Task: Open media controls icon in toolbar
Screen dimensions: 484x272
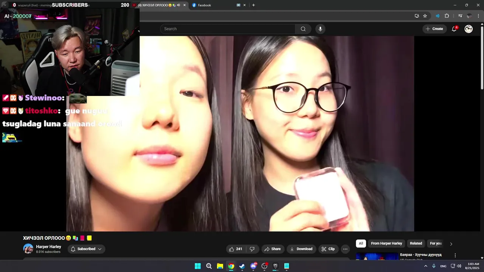Action: [460, 16]
